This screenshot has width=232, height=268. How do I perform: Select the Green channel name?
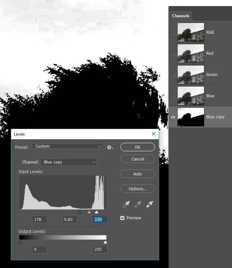(212, 75)
